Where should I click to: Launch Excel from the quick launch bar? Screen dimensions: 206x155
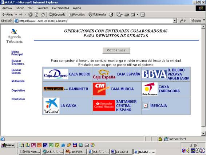tap(51, 145)
